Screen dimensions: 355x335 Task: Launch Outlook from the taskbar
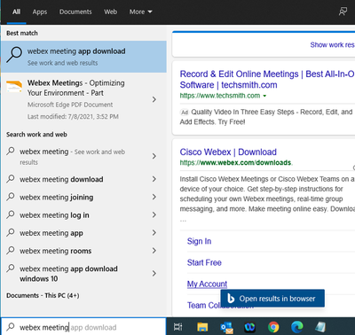point(227,327)
